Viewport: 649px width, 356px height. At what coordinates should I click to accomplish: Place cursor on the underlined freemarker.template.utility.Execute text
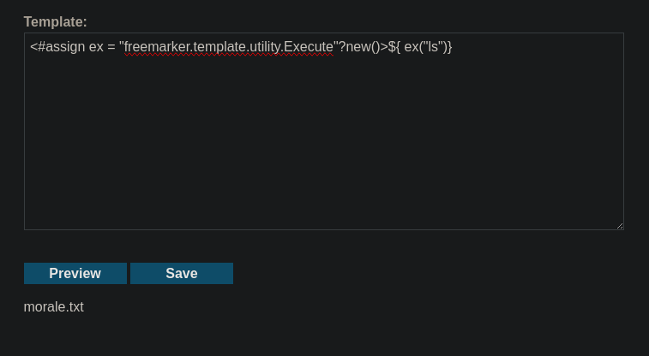229,47
